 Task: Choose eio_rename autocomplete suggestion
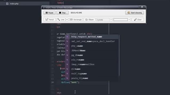click(92, 60)
